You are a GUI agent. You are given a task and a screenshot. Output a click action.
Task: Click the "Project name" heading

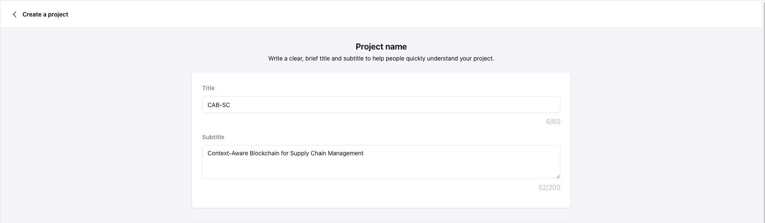[x=381, y=47]
